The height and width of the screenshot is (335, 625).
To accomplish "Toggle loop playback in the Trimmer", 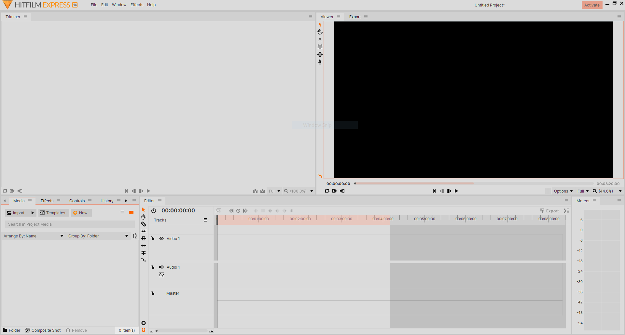I will 5,191.
